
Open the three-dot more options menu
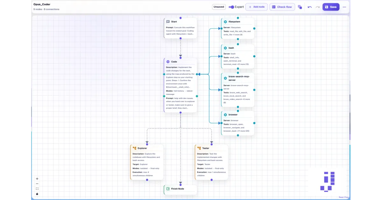(344, 7)
